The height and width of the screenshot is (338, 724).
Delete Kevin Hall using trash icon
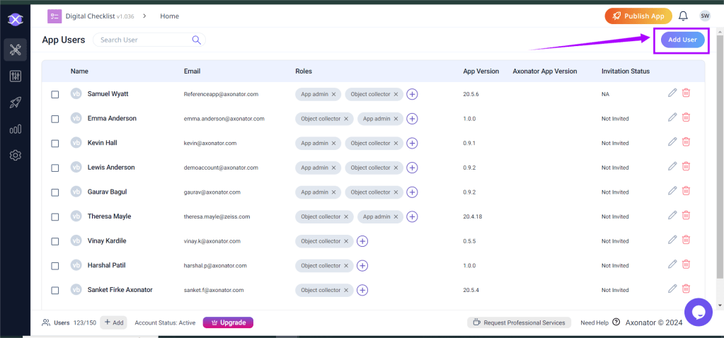(686, 142)
